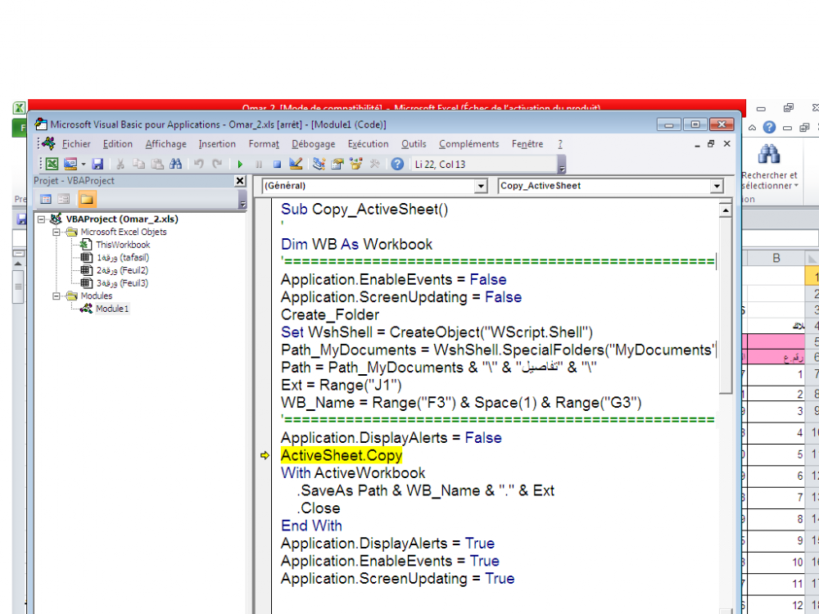Click the View Object icon in the Project pane

(64, 199)
